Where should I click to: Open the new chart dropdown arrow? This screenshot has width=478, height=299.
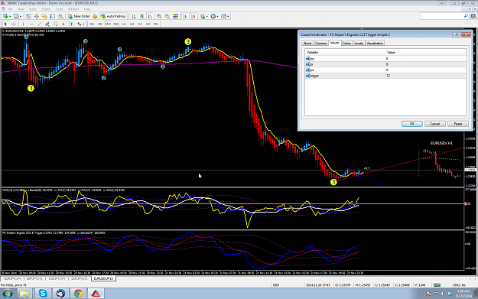pyautogui.click(x=10, y=16)
